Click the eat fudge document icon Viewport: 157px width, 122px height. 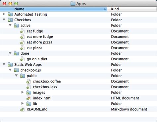[22, 31]
